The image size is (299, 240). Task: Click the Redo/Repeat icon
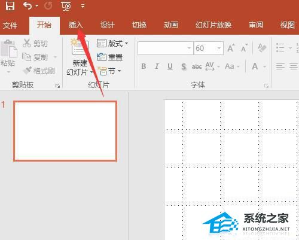coord(48,6)
